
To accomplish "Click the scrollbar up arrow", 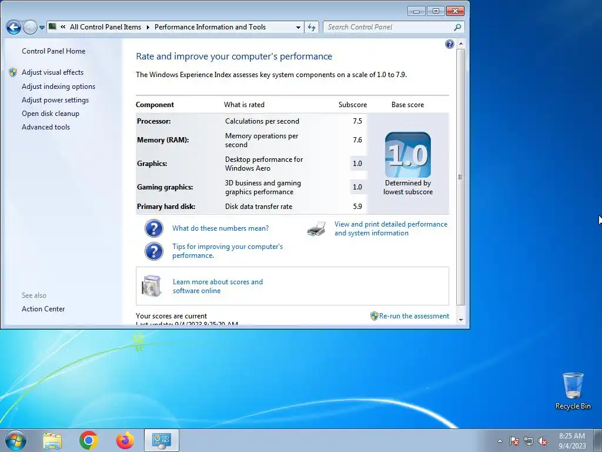I will [x=461, y=44].
